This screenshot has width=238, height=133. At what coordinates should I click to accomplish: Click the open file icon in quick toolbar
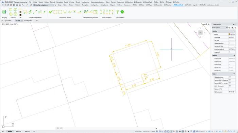(x=5, y=5)
